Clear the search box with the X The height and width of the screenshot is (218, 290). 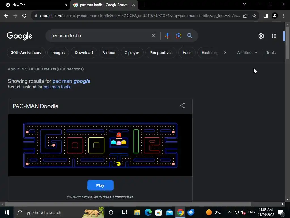pos(153,36)
